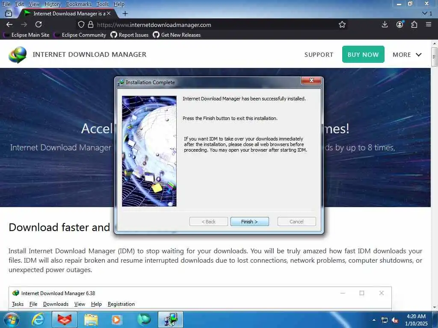Open the Firefox Help menu
The image size is (438, 328).
tap(119, 4)
